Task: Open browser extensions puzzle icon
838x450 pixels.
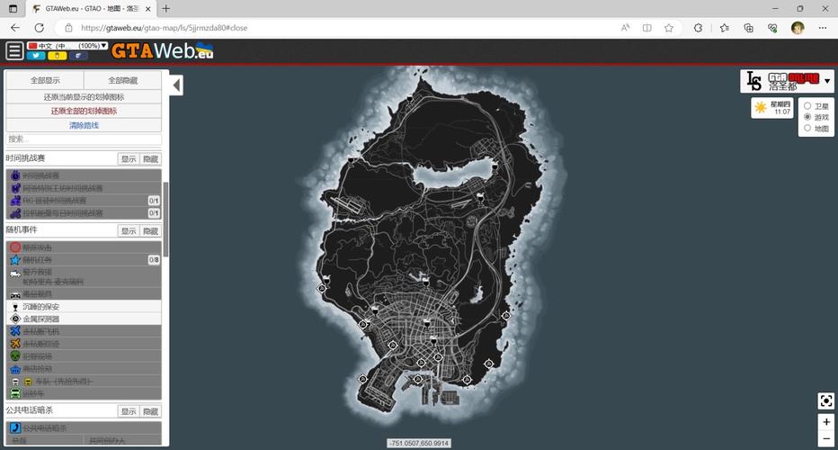Action: 698,28
